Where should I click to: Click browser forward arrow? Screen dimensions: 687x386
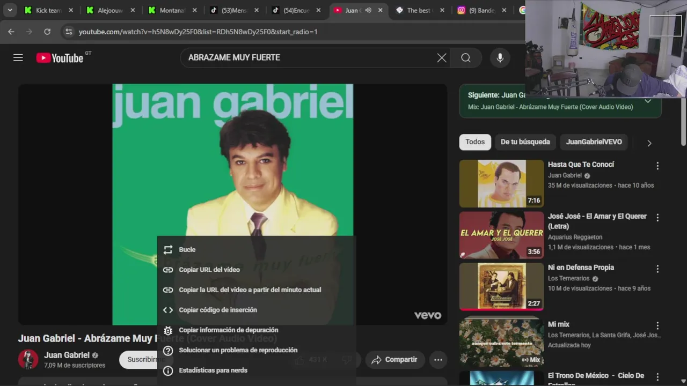click(29, 32)
